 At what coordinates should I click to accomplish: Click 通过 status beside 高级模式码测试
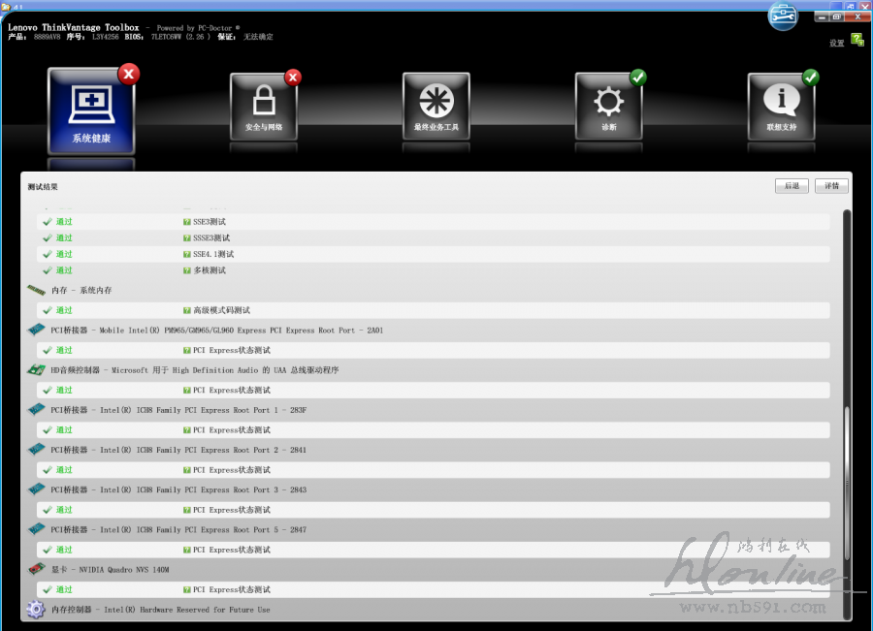click(x=64, y=310)
